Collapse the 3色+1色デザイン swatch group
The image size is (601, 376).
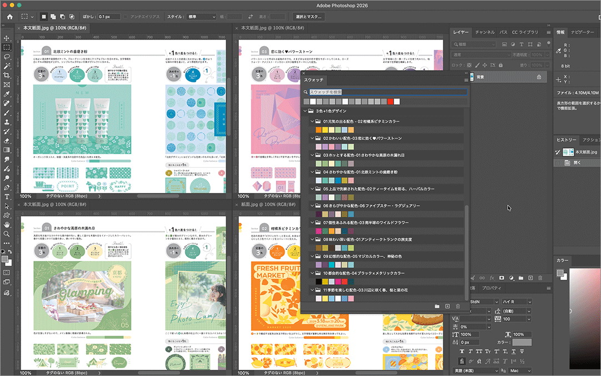point(305,111)
